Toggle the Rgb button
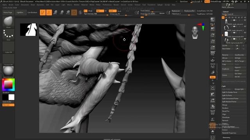 (100, 11)
